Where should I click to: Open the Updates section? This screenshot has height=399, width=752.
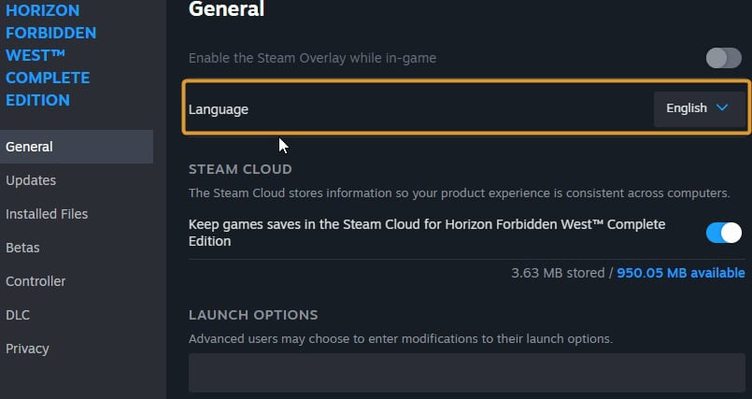pos(31,180)
